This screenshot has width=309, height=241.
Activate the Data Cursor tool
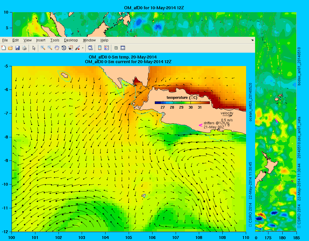tap(70, 48)
